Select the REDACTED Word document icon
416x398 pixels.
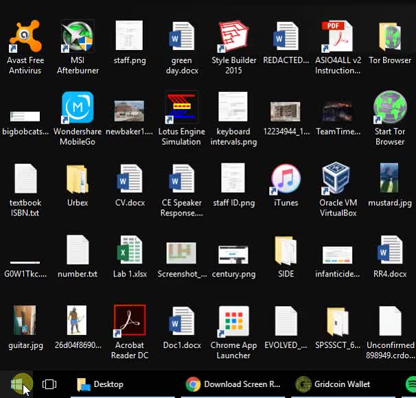pos(286,36)
